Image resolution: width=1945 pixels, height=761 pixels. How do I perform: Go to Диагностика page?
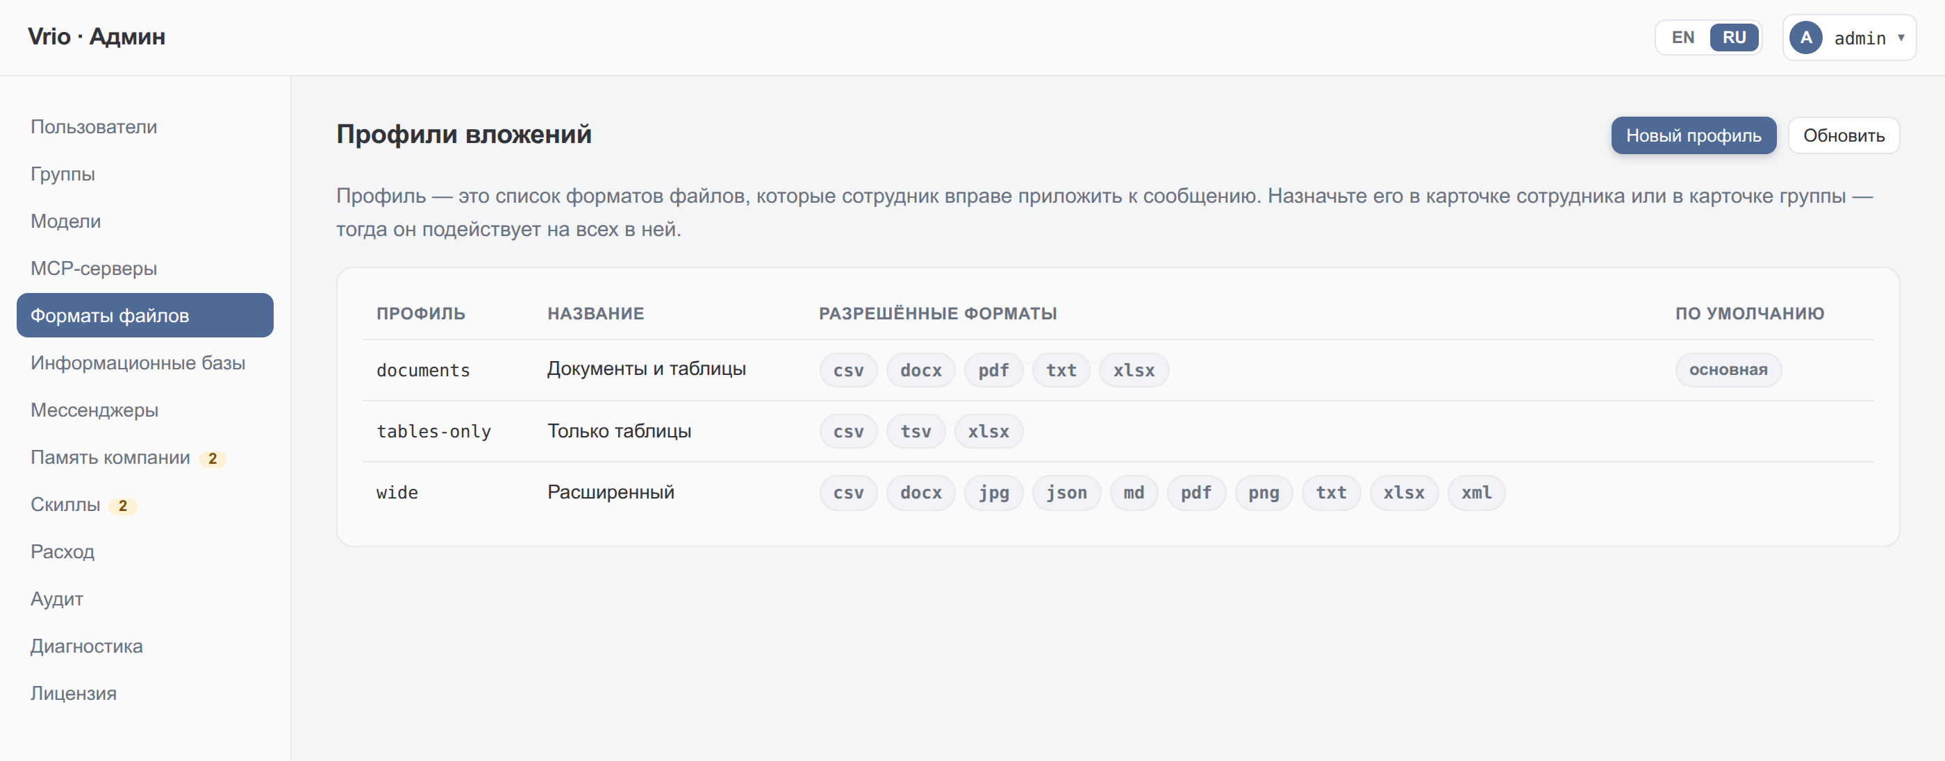click(x=145, y=646)
